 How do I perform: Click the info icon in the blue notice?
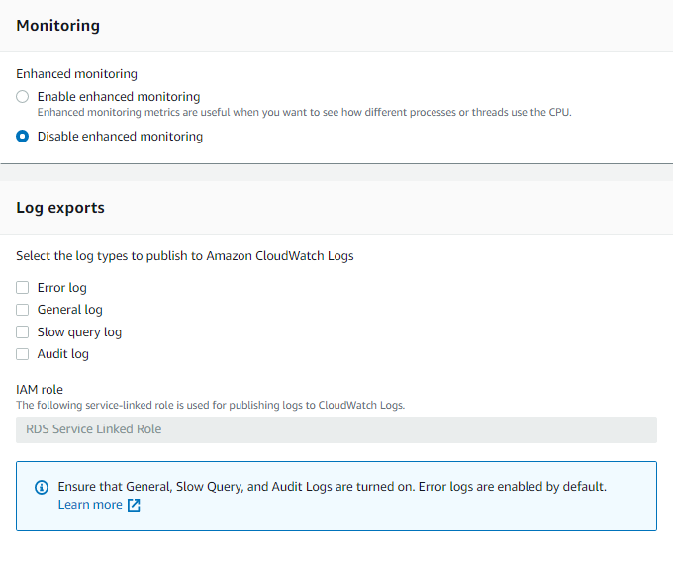click(x=42, y=488)
